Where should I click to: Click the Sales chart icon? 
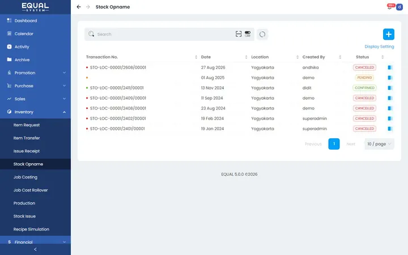pyautogui.click(x=9, y=99)
